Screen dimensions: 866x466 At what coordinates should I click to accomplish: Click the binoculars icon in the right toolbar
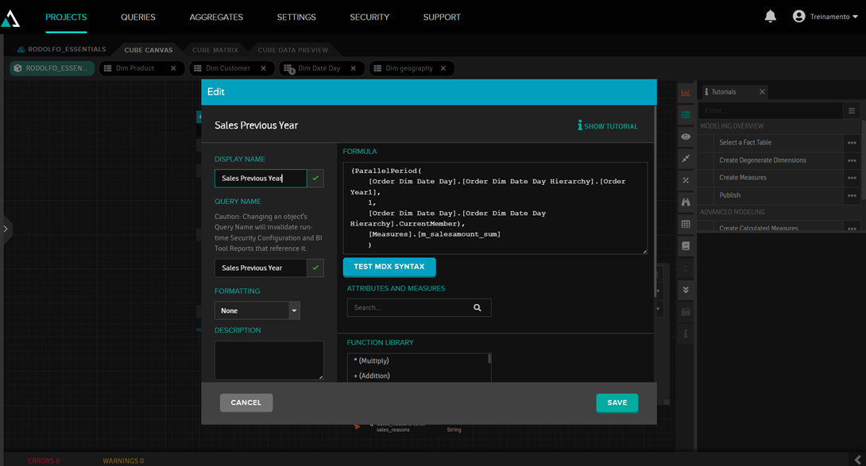point(686,202)
